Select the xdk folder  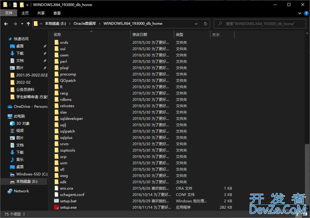63,182
